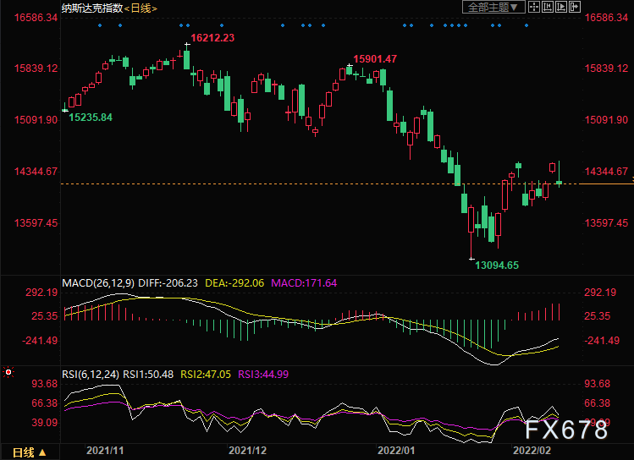Click the left RSI axis value 66.38
This screenshot has height=460, width=634.
point(45,403)
